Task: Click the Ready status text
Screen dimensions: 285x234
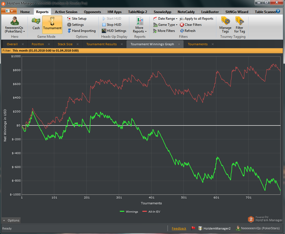Action: tap(7, 229)
